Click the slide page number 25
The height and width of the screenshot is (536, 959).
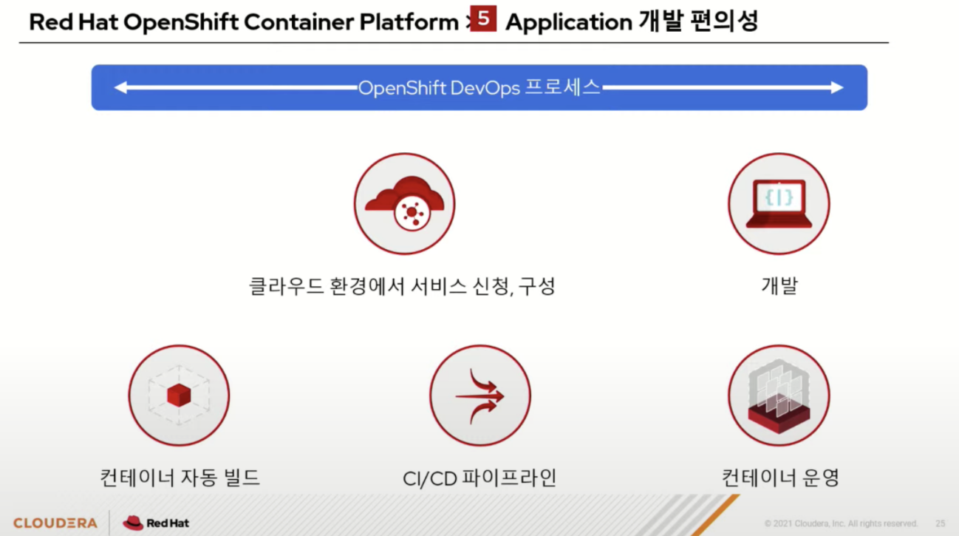click(x=940, y=523)
